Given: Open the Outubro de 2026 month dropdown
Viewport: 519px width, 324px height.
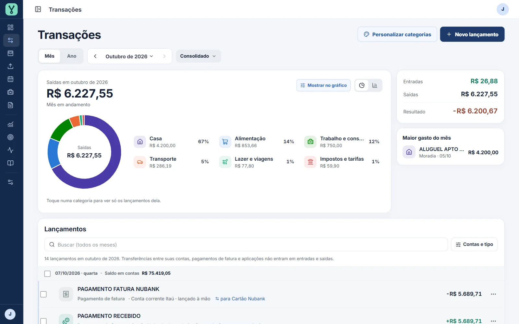Looking at the screenshot, I should [129, 56].
